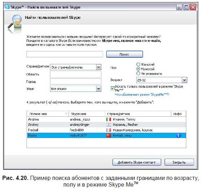Open the 'Что обозначает режим SkypeMe' link
This screenshot has height=189, width=201.
coord(142,95)
